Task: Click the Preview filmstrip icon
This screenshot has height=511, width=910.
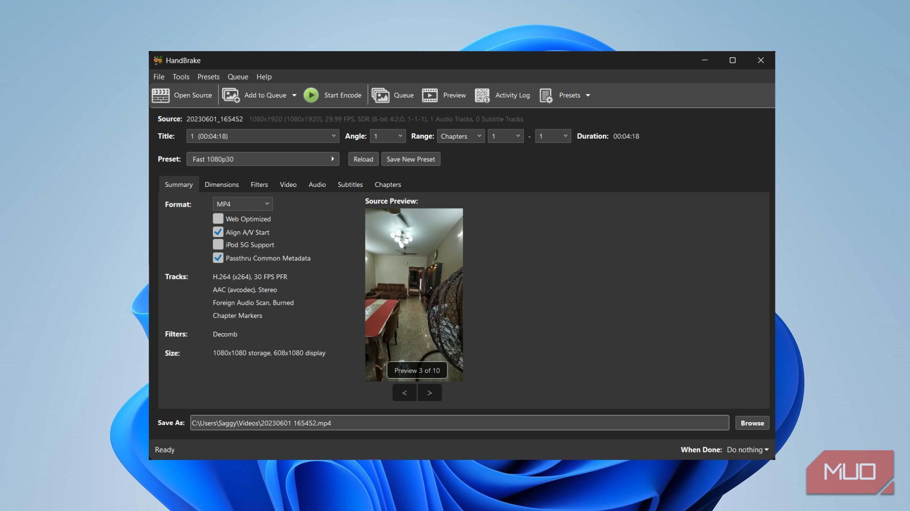Action: coord(430,95)
